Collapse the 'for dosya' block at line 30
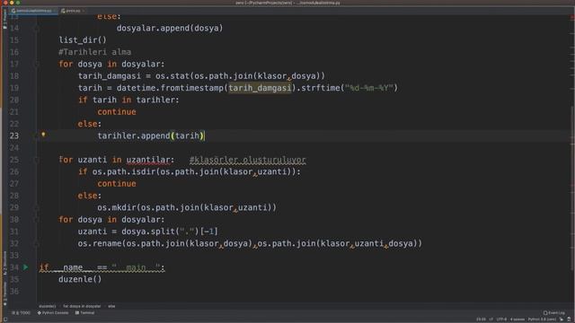The height and width of the screenshot is (323, 575). click(36, 219)
